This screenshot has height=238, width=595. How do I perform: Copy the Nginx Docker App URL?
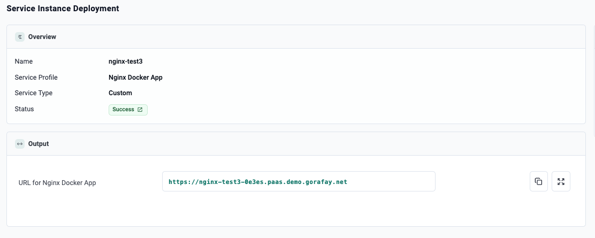538,181
